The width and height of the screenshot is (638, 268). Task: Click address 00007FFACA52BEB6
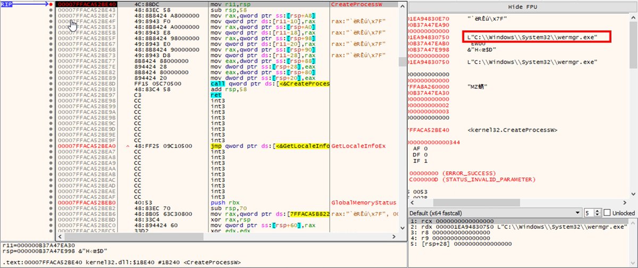[86, 214]
